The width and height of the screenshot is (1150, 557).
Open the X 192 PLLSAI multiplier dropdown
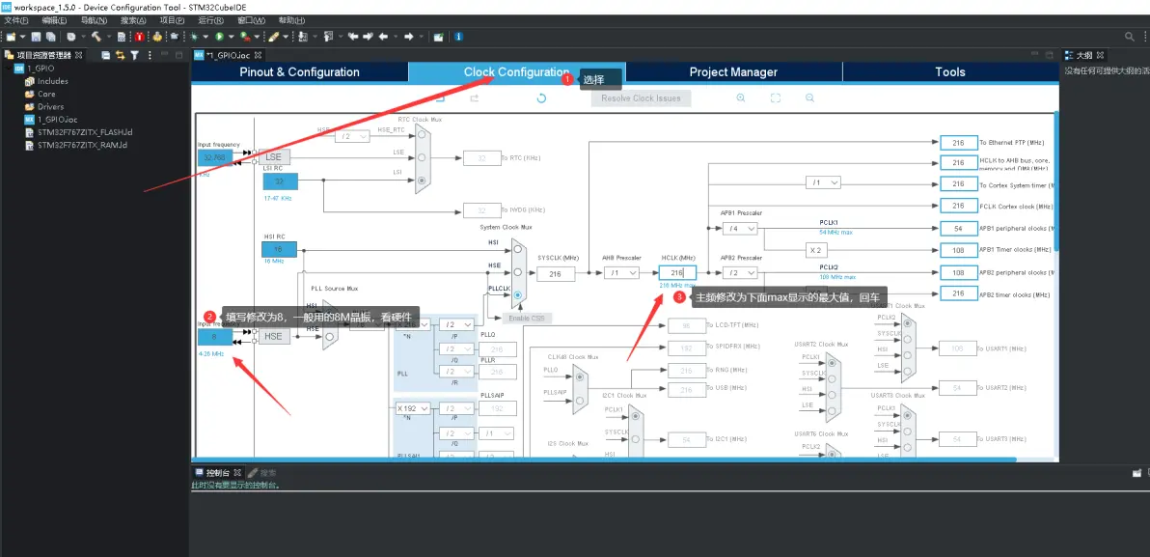point(413,408)
